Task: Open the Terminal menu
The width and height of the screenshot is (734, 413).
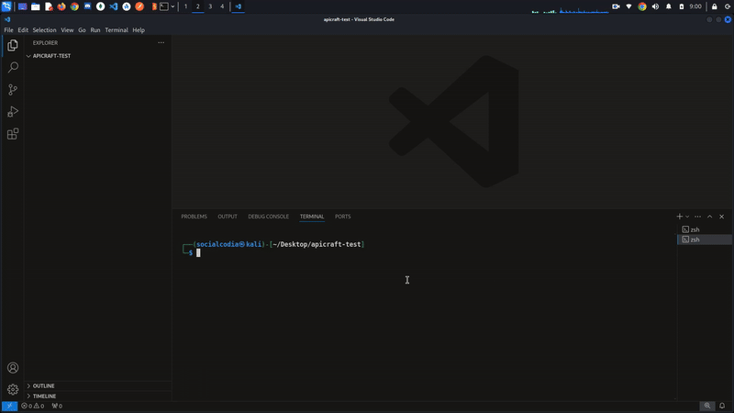Action: tap(117, 30)
